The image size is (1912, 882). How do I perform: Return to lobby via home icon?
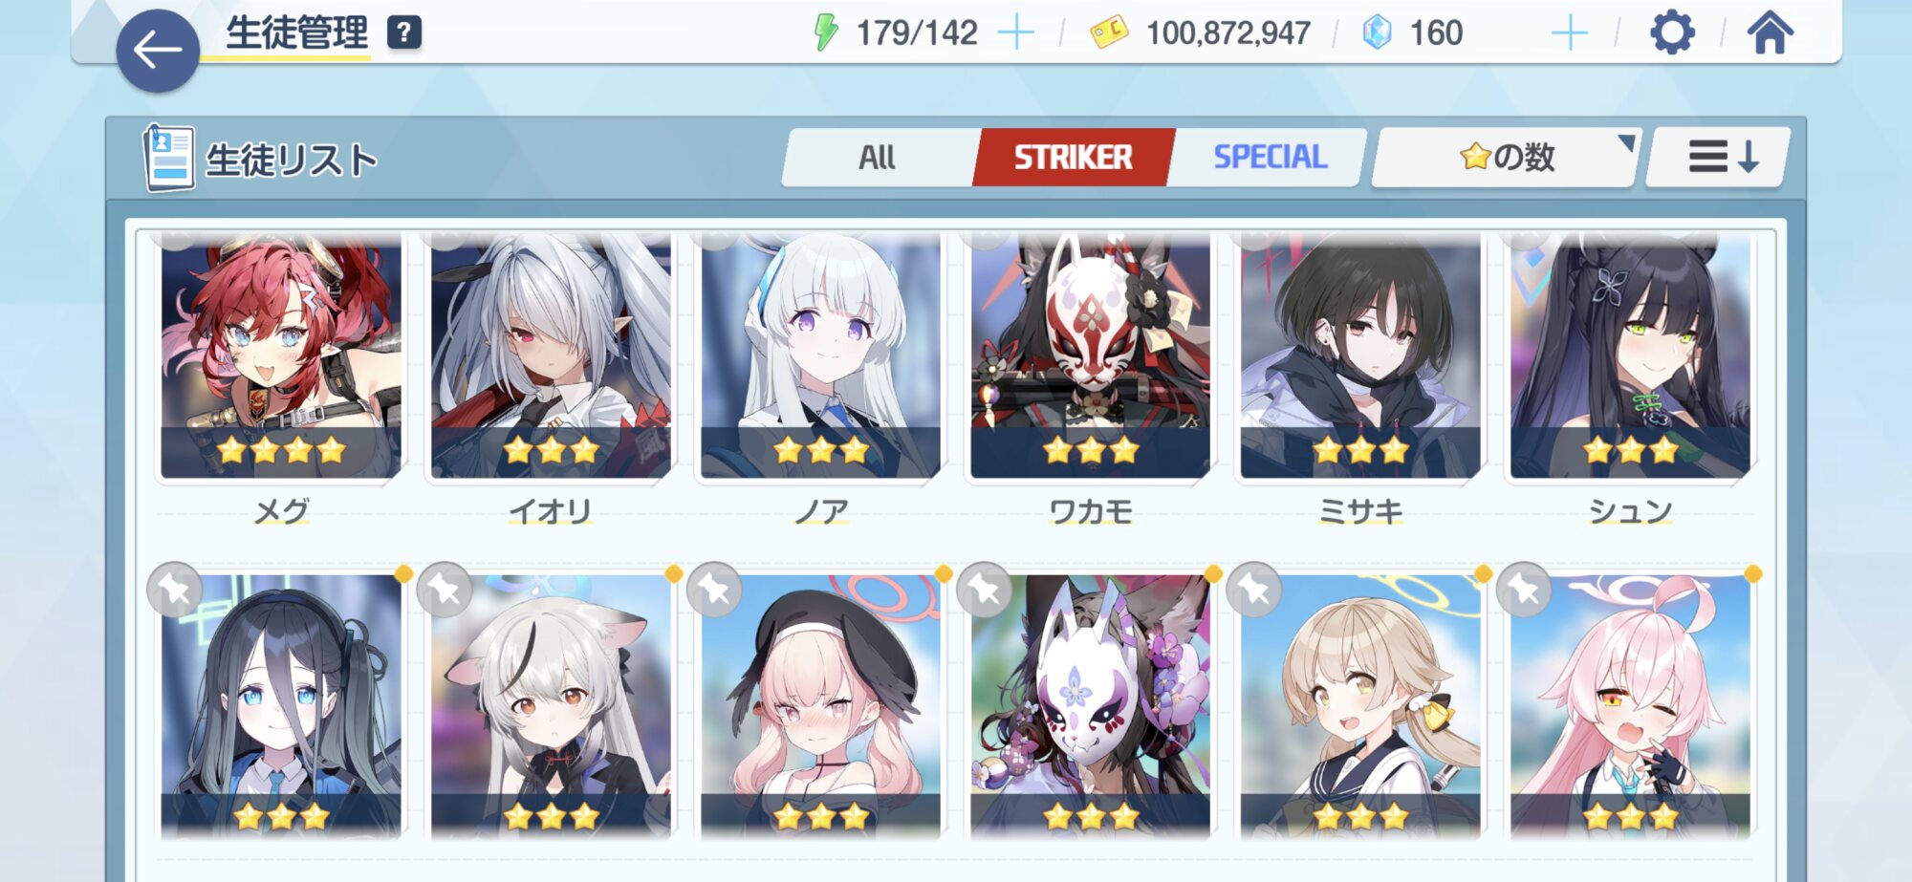pos(1771,32)
